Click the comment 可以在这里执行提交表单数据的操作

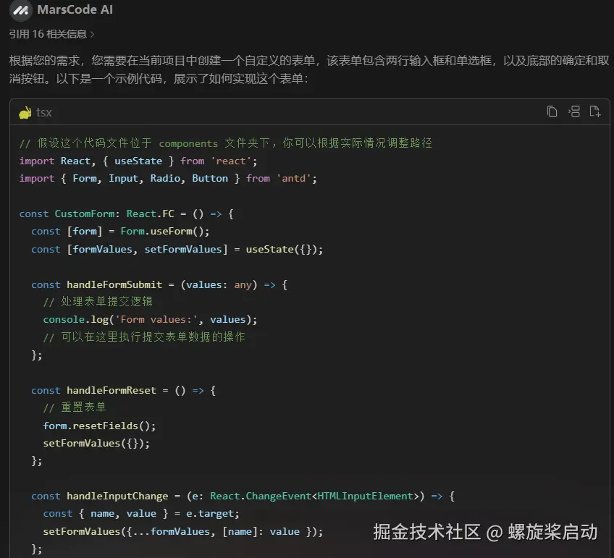144,337
